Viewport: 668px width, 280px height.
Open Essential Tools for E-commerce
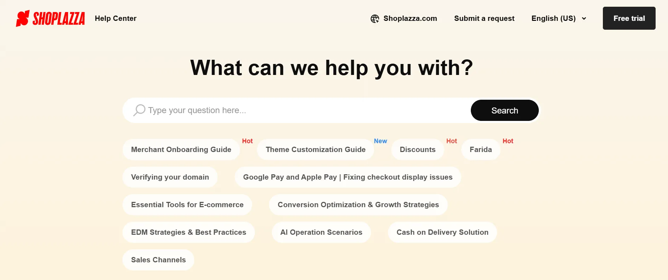[x=187, y=204]
